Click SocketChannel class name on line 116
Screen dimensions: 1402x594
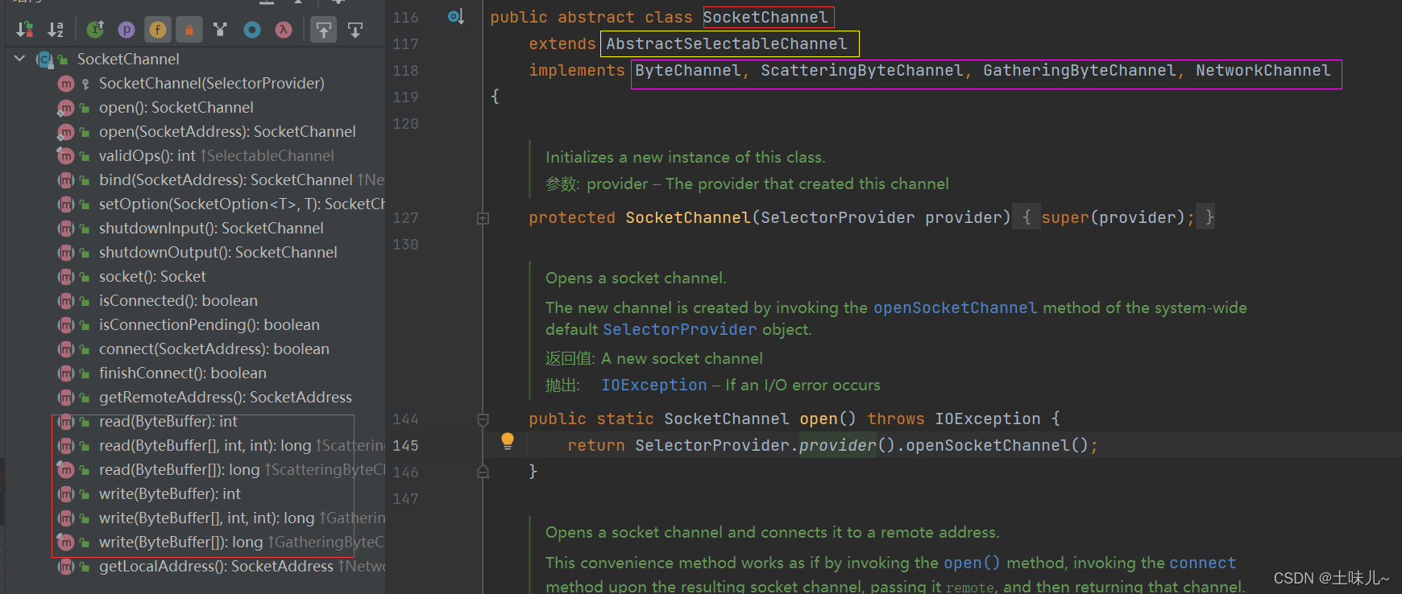pos(765,17)
